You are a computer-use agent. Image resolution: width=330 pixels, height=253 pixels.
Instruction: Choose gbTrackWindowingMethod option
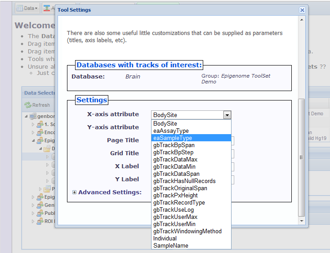[187, 231]
